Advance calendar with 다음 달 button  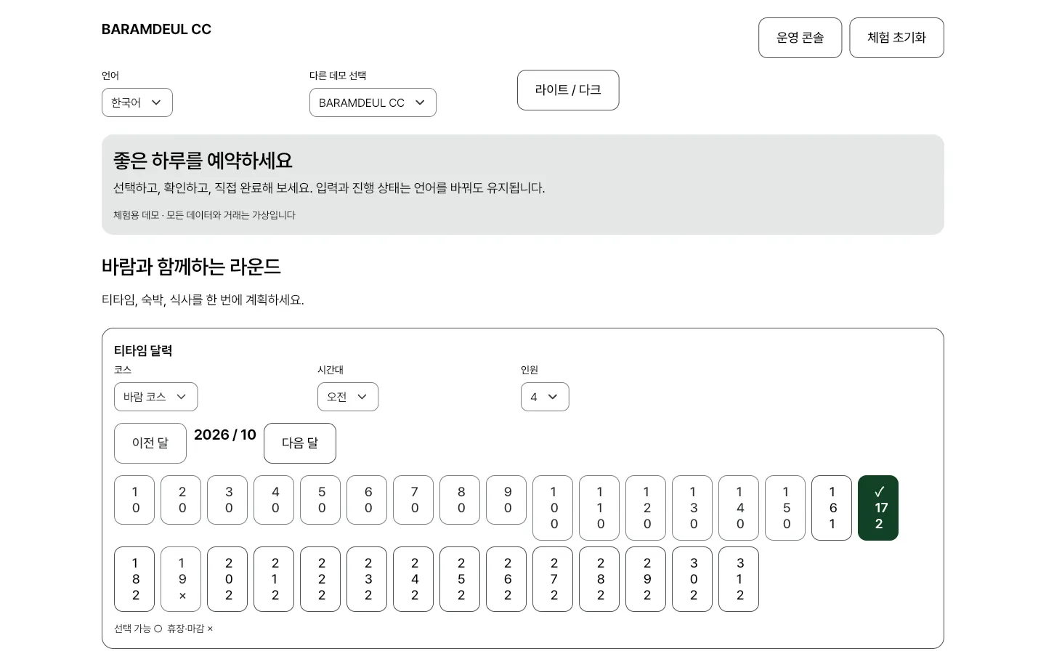[x=300, y=443]
